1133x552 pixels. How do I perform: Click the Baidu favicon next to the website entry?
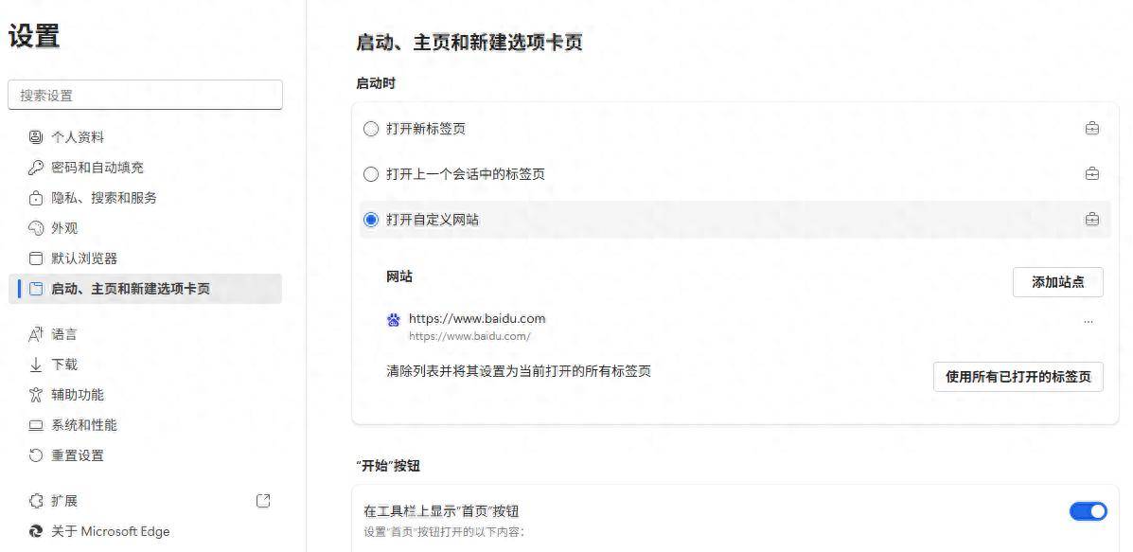(394, 319)
